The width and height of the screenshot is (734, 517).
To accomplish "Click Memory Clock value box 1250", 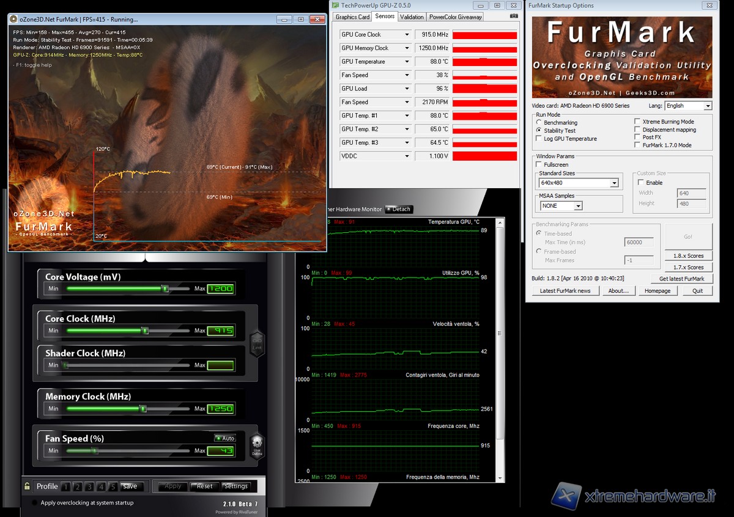I will click(x=221, y=409).
